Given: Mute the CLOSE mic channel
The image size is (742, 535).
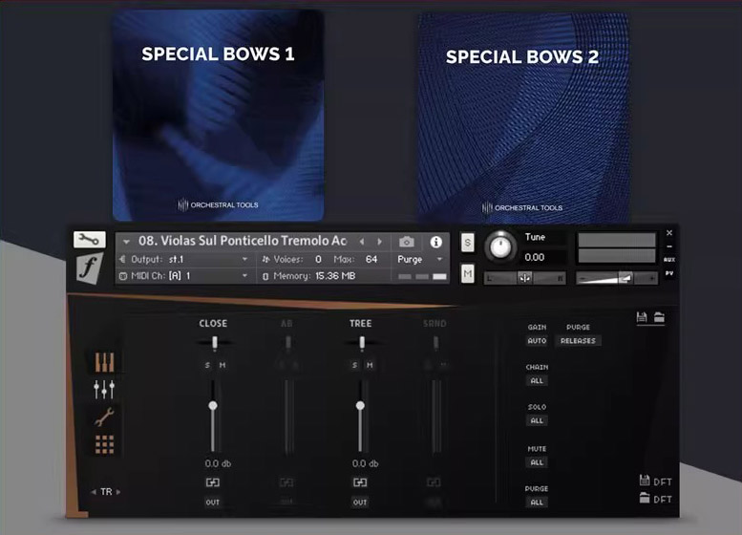Looking at the screenshot, I should (222, 365).
